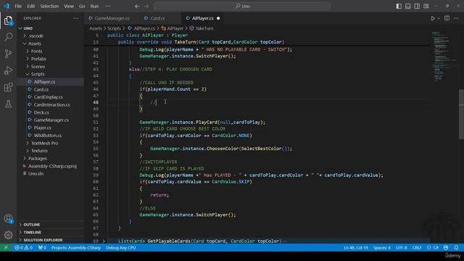This screenshot has width=464, height=261.
Task: Click the Uno search box in title bar
Action: (241, 6)
